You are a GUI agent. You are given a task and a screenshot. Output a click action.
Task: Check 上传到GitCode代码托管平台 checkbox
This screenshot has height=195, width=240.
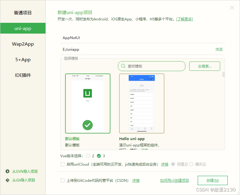pyautogui.click(x=62, y=181)
